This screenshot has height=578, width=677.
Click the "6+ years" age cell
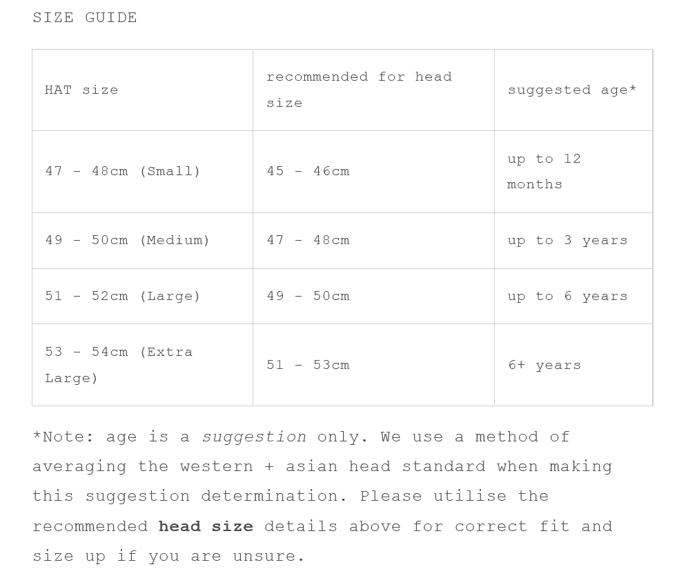[544, 365]
